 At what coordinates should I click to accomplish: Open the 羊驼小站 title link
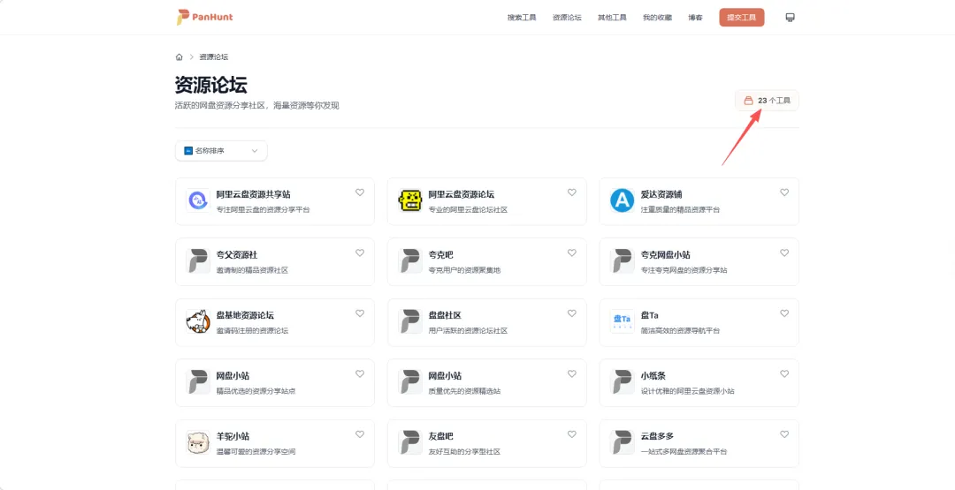point(233,436)
